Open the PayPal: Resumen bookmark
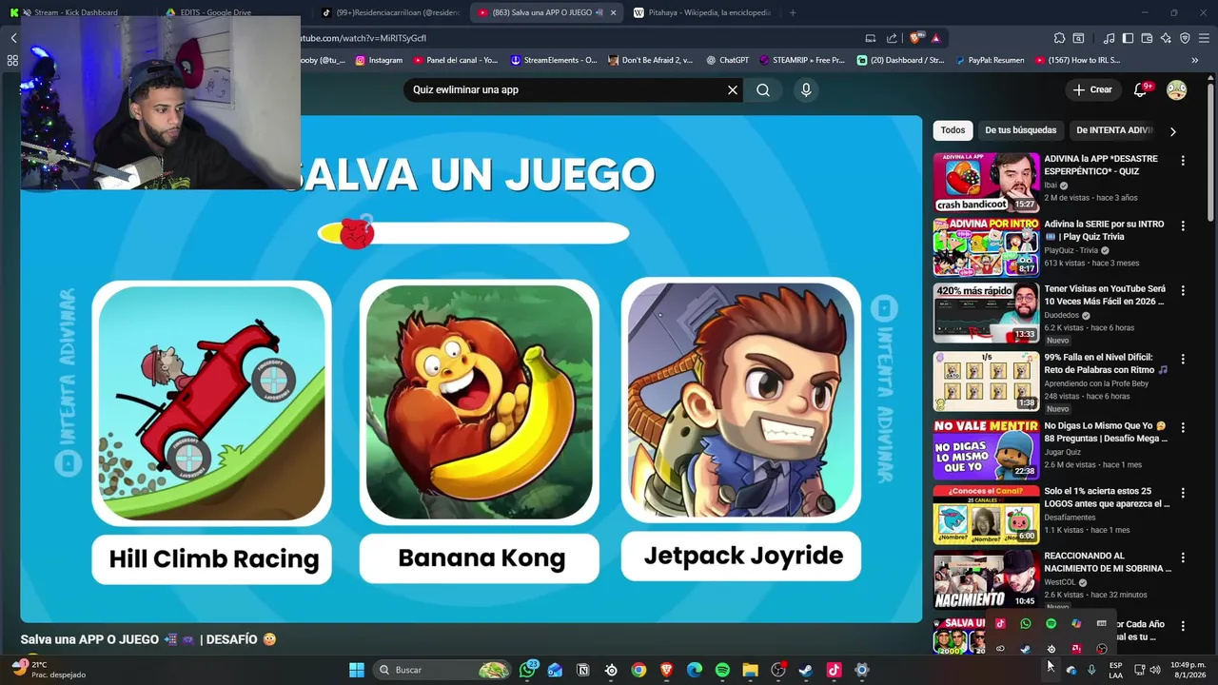Screen dimensions: 1218x685 pos(989,60)
